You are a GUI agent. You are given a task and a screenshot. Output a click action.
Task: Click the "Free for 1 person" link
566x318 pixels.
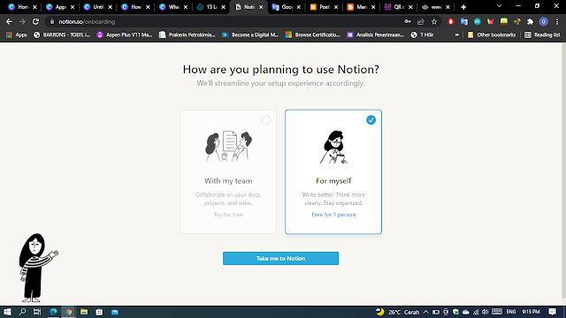pyautogui.click(x=333, y=215)
